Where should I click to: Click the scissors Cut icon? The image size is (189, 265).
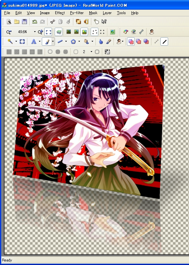click(x=52, y=22)
